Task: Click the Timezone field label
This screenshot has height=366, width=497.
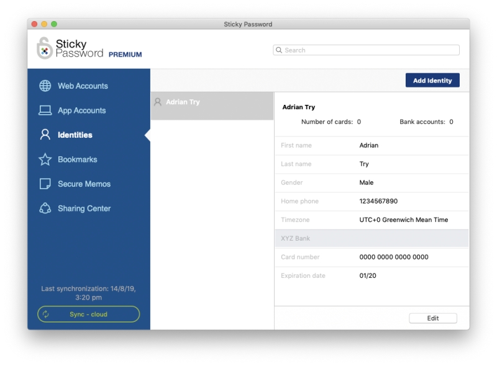Action: (295, 220)
